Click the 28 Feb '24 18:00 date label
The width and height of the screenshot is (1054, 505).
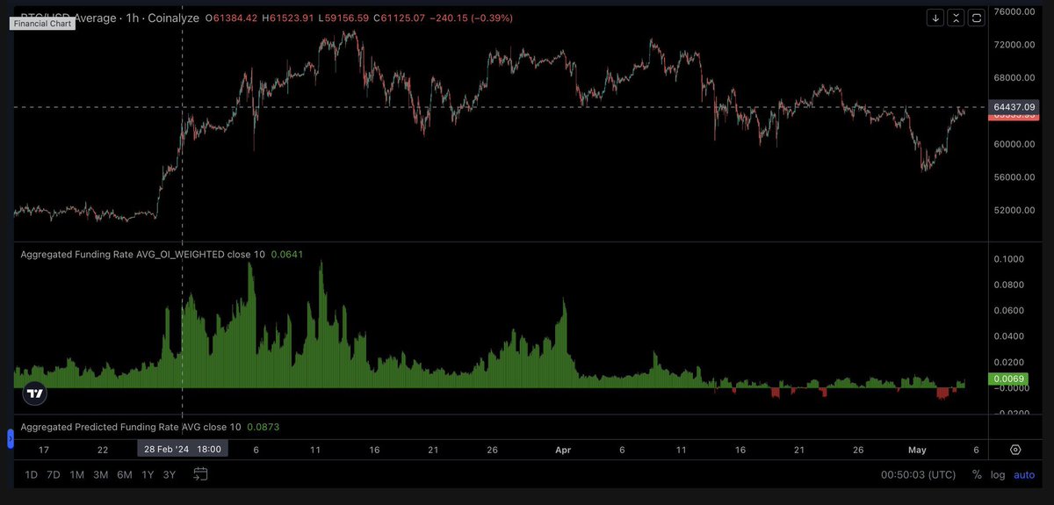pos(182,449)
